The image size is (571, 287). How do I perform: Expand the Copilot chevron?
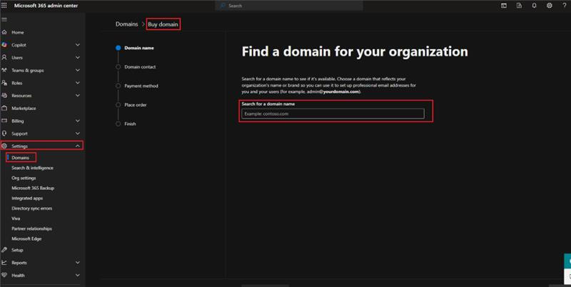point(78,45)
